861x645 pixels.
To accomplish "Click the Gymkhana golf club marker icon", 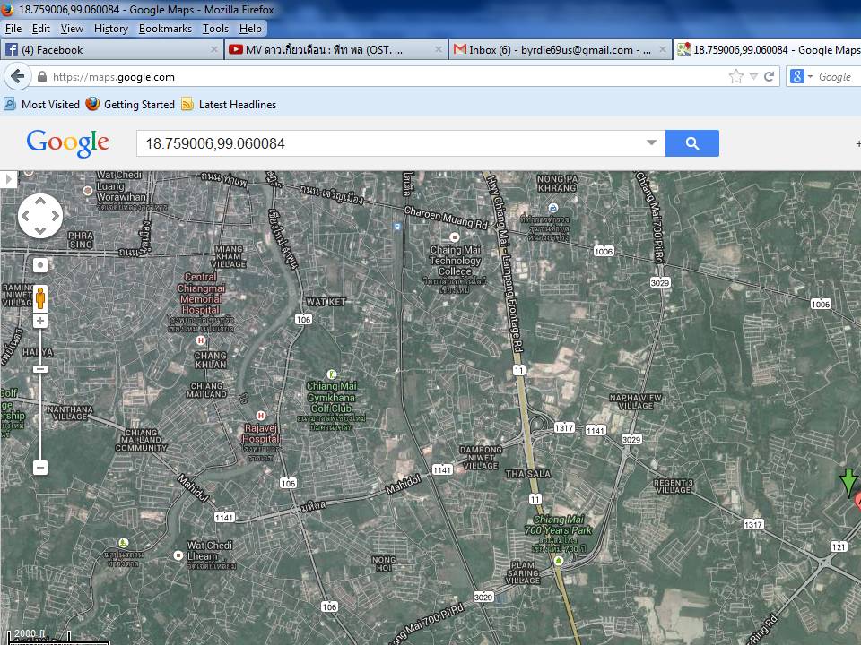I will coord(331,374).
